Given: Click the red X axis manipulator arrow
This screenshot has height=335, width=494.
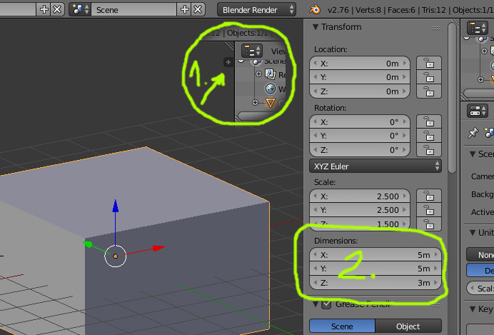Looking at the screenshot, I should coord(158,248).
